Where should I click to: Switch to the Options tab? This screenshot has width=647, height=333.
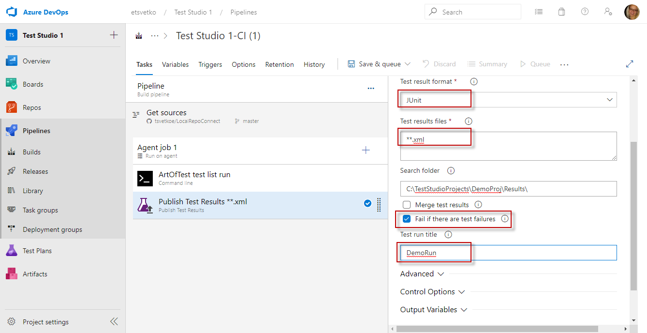click(244, 64)
